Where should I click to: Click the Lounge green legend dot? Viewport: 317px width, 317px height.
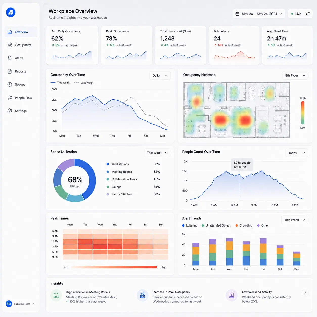click(108, 187)
